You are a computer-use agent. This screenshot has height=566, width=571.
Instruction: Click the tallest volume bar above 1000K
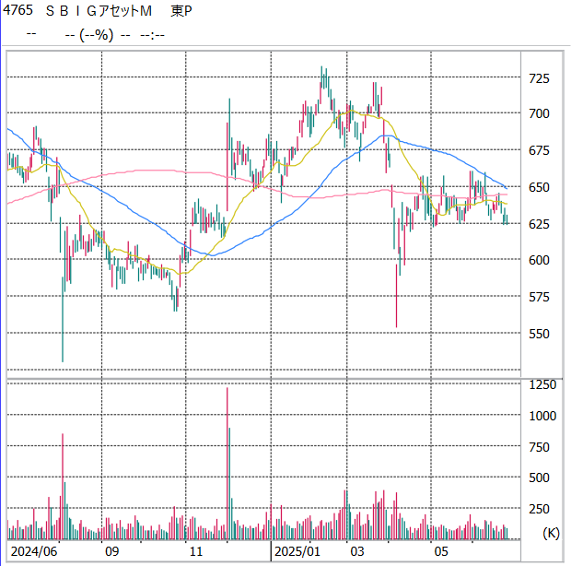point(227,464)
